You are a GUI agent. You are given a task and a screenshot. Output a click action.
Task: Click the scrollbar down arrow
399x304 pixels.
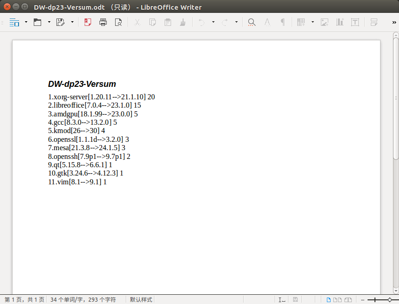396,291
